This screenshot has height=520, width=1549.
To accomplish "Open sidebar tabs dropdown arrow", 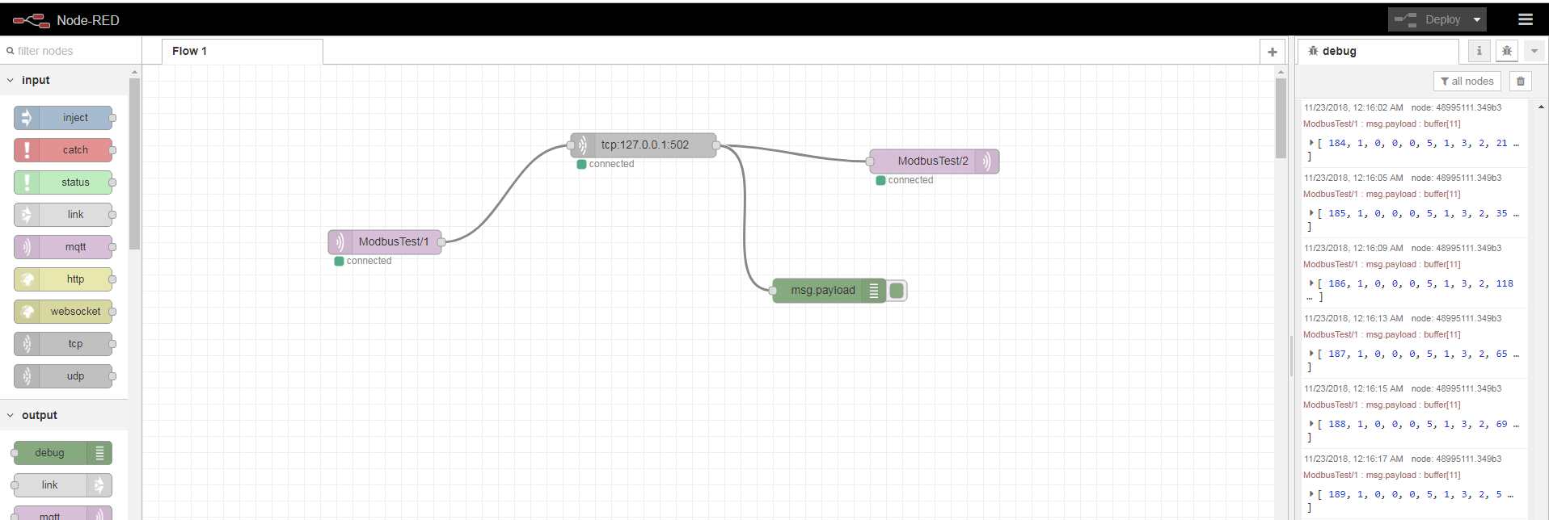I will pos(1534,51).
